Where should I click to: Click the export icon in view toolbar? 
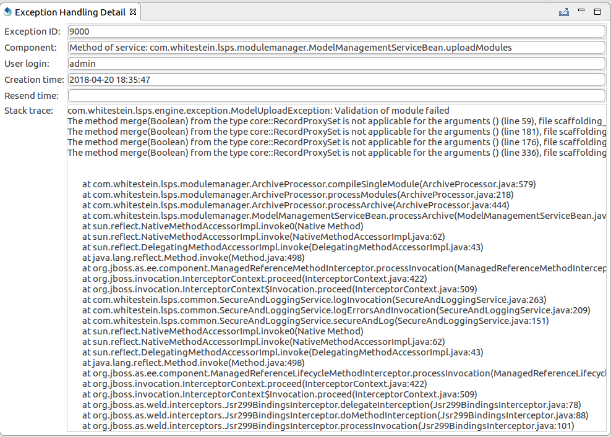point(564,12)
